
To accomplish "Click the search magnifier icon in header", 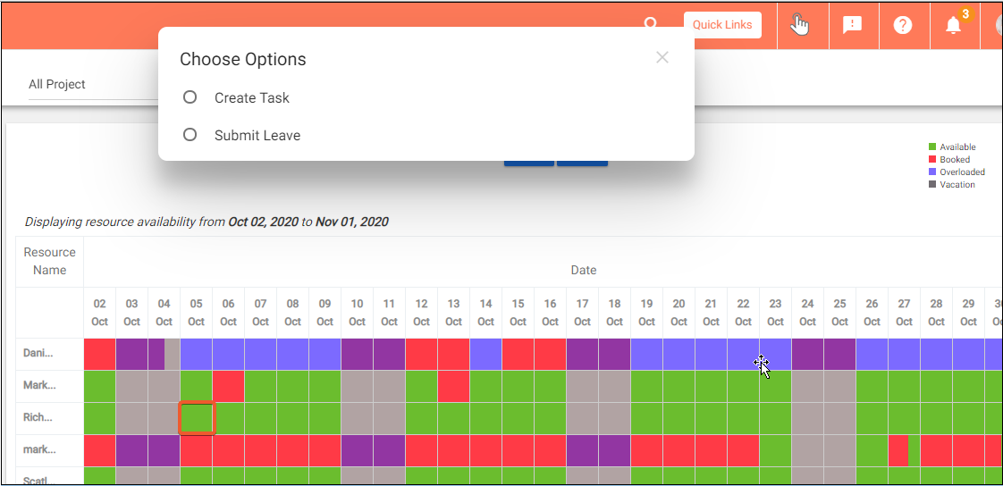I will [652, 24].
